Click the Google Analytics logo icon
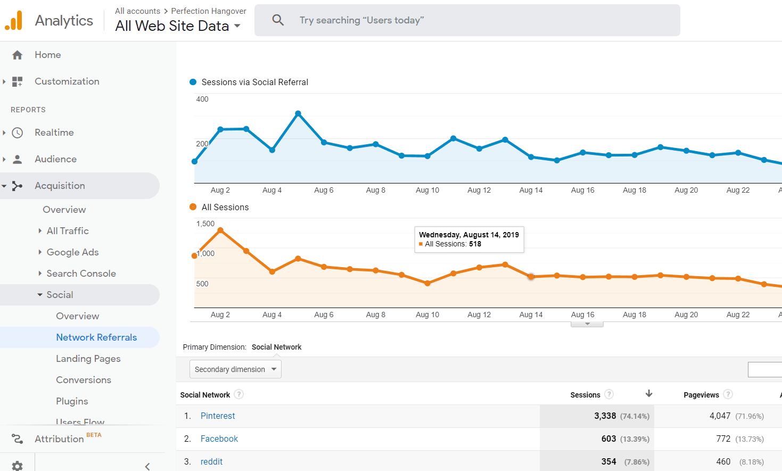 [x=14, y=20]
